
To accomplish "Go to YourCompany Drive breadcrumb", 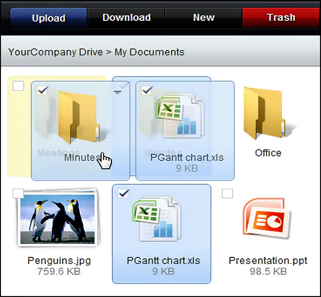I will click(x=55, y=52).
